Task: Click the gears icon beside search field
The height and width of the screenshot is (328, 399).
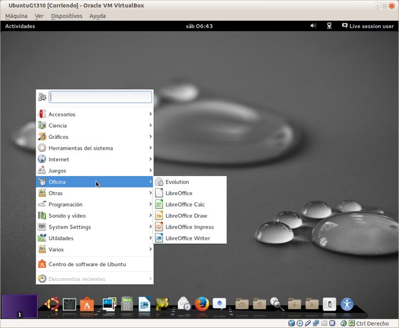Action: pyautogui.click(x=42, y=97)
